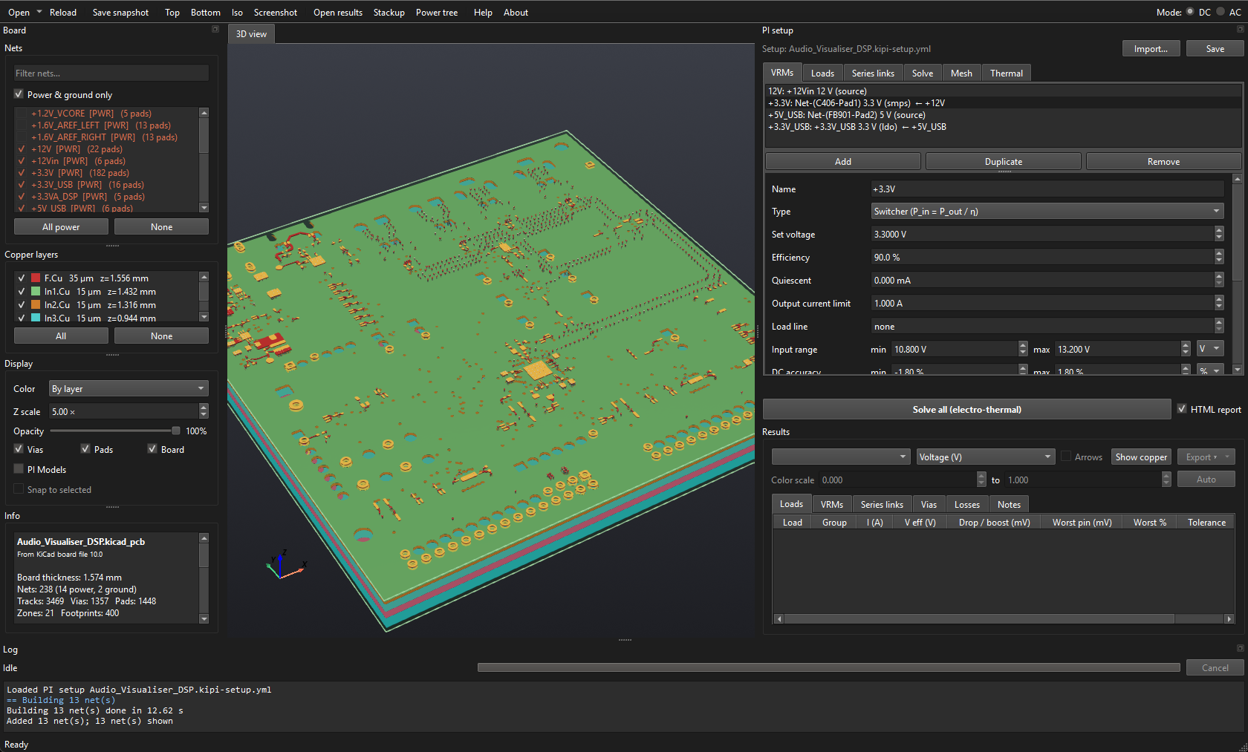Viewport: 1248px width, 752px height.
Task: Click In2.Cu orange layer color swatch
Action: coord(36,305)
